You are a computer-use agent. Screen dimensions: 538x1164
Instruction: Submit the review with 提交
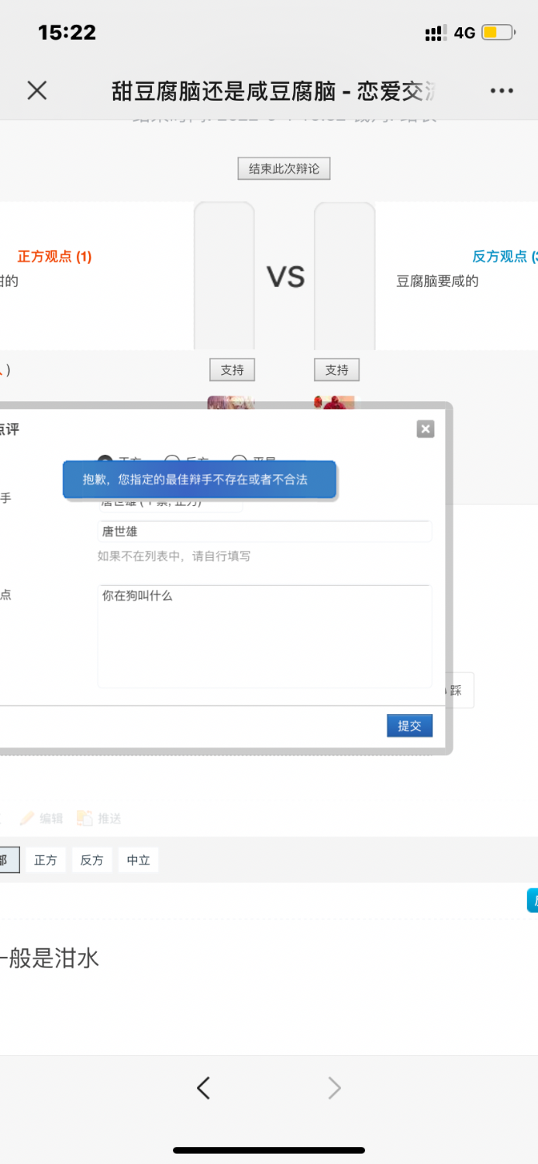(409, 726)
